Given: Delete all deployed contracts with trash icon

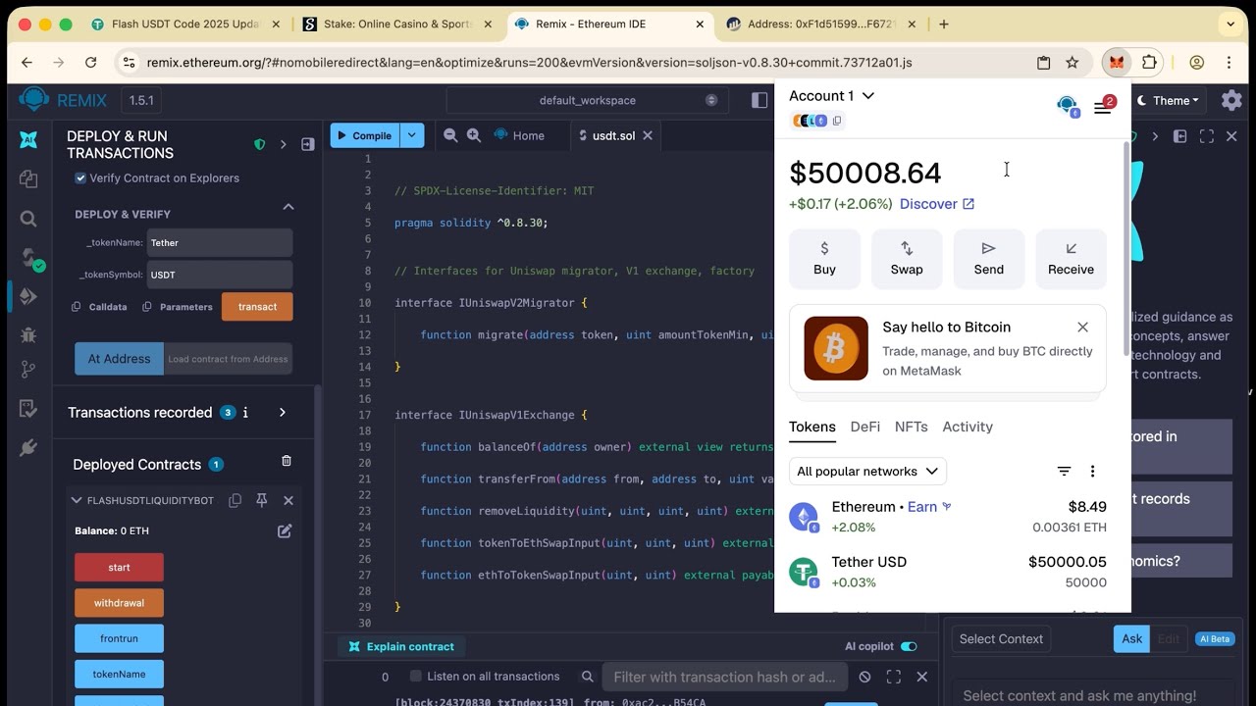Looking at the screenshot, I should click(x=287, y=461).
